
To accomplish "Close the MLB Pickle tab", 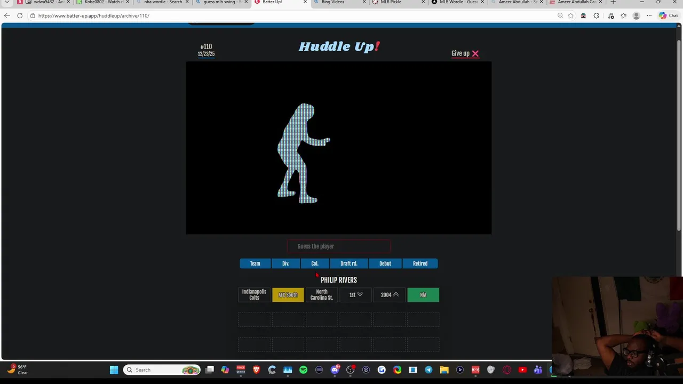I will pyautogui.click(x=424, y=2).
